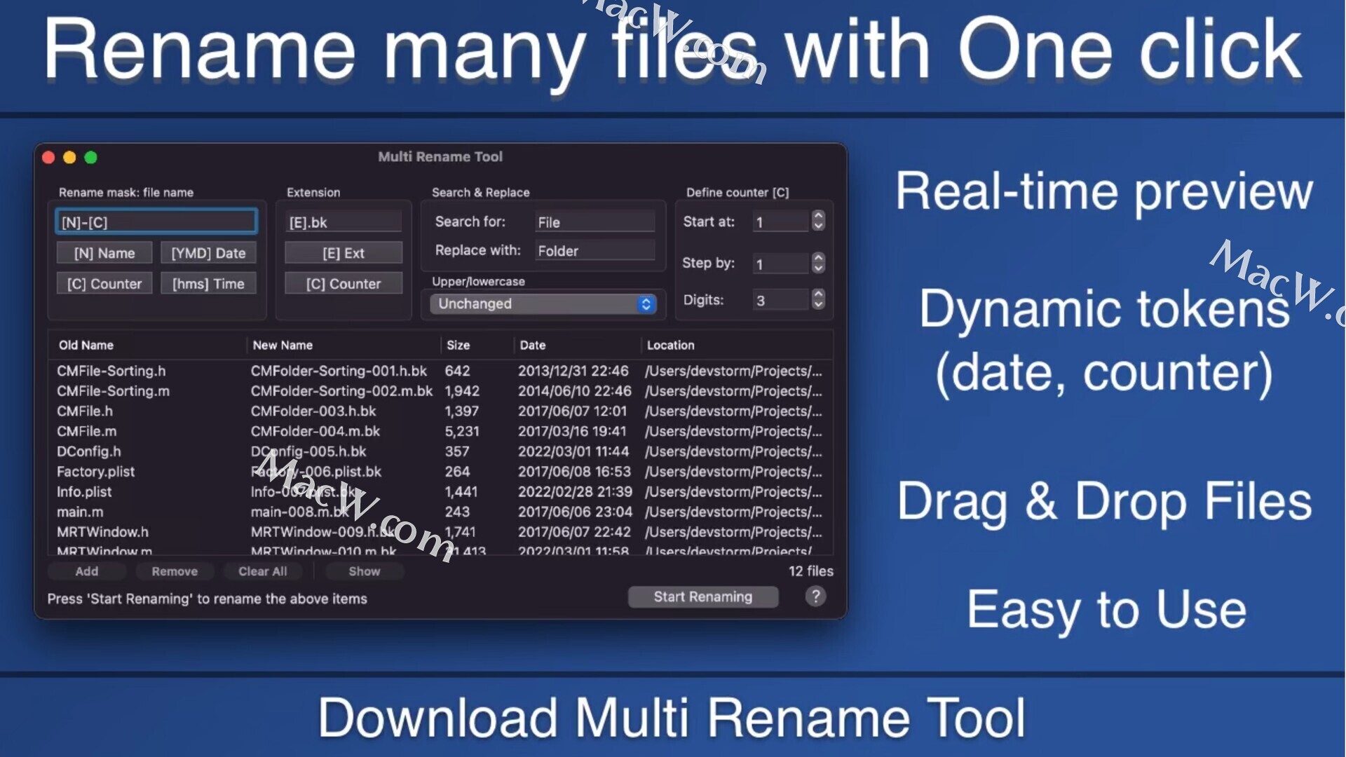
Task: Click new name CMFolder-Sorting-001.h.bk
Action: click(x=339, y=371)
